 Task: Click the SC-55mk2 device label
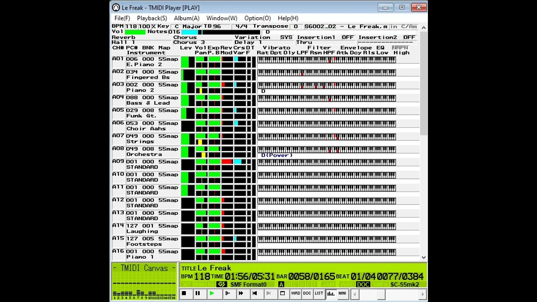(405, 284)
